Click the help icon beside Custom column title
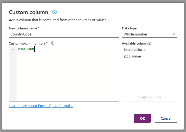186x132 pixels. click(55, 12)
